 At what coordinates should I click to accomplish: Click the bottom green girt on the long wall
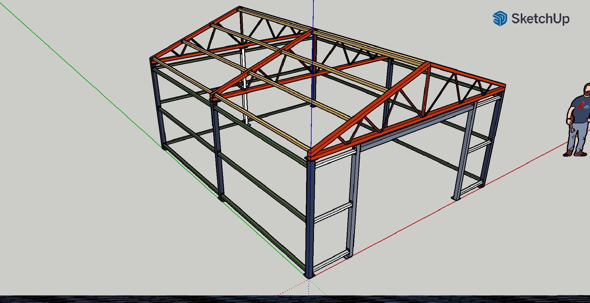coord(261,233)
